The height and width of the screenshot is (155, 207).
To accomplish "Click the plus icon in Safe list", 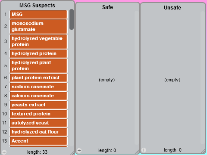I will [79, 150].
